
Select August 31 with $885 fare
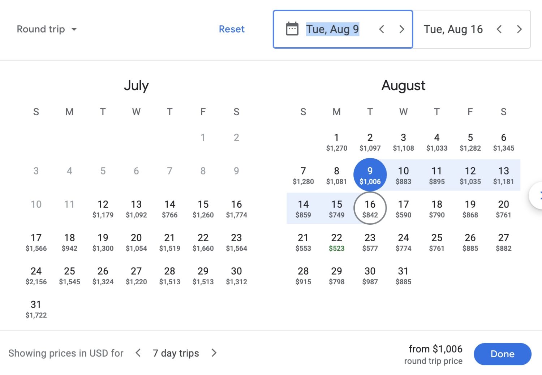pos(403,276)
